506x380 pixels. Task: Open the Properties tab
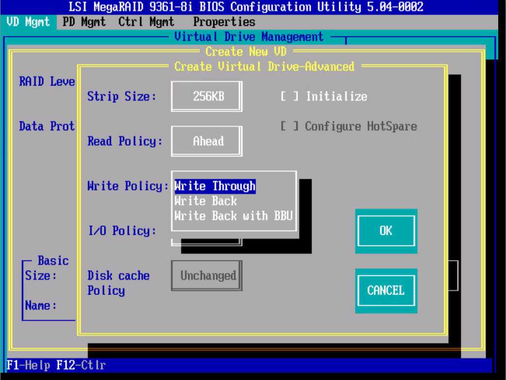click(x=224, y=22)
